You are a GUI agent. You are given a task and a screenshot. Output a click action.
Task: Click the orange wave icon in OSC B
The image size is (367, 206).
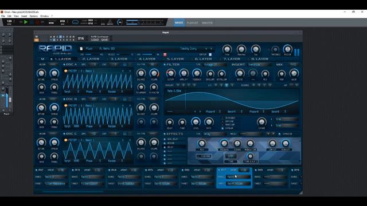66,105
